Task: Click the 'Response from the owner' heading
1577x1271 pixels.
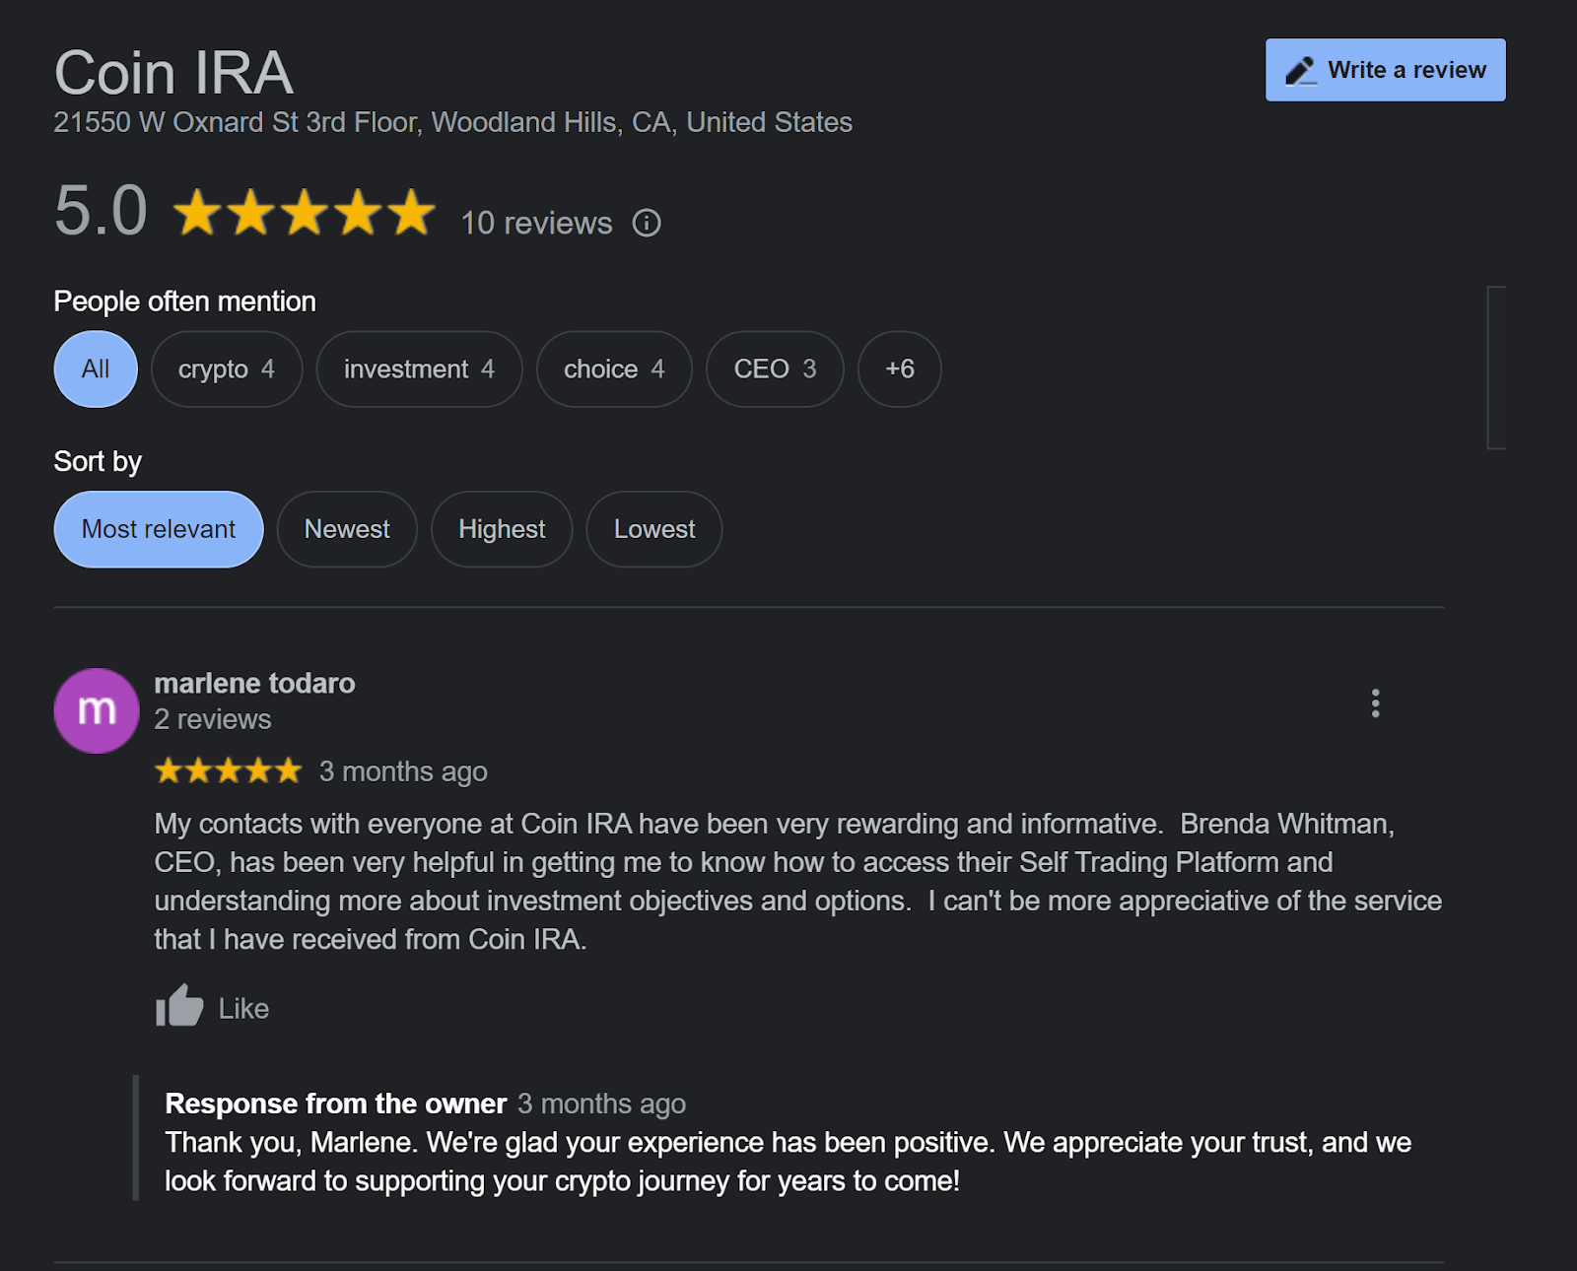Action: [x=336, y=1104]
